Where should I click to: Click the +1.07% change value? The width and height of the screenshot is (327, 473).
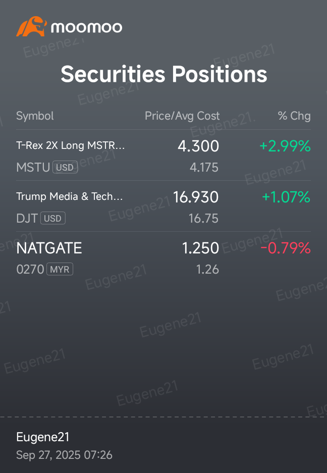tap(286, 197)
